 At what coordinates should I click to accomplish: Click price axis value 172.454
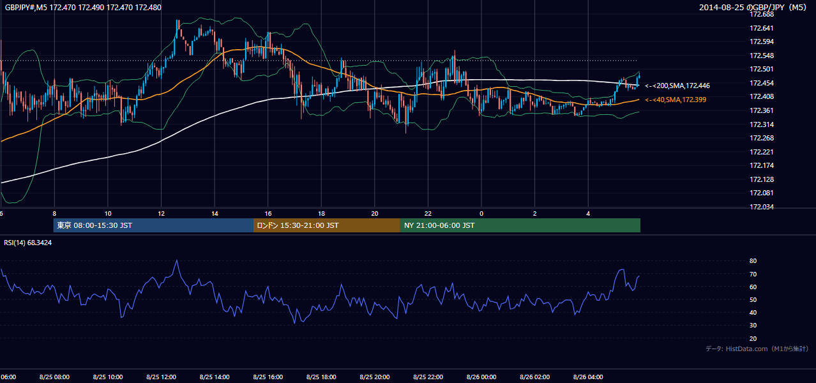coord(761,83)
